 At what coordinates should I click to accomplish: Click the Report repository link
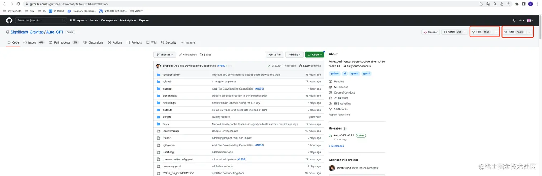(339, 115)
